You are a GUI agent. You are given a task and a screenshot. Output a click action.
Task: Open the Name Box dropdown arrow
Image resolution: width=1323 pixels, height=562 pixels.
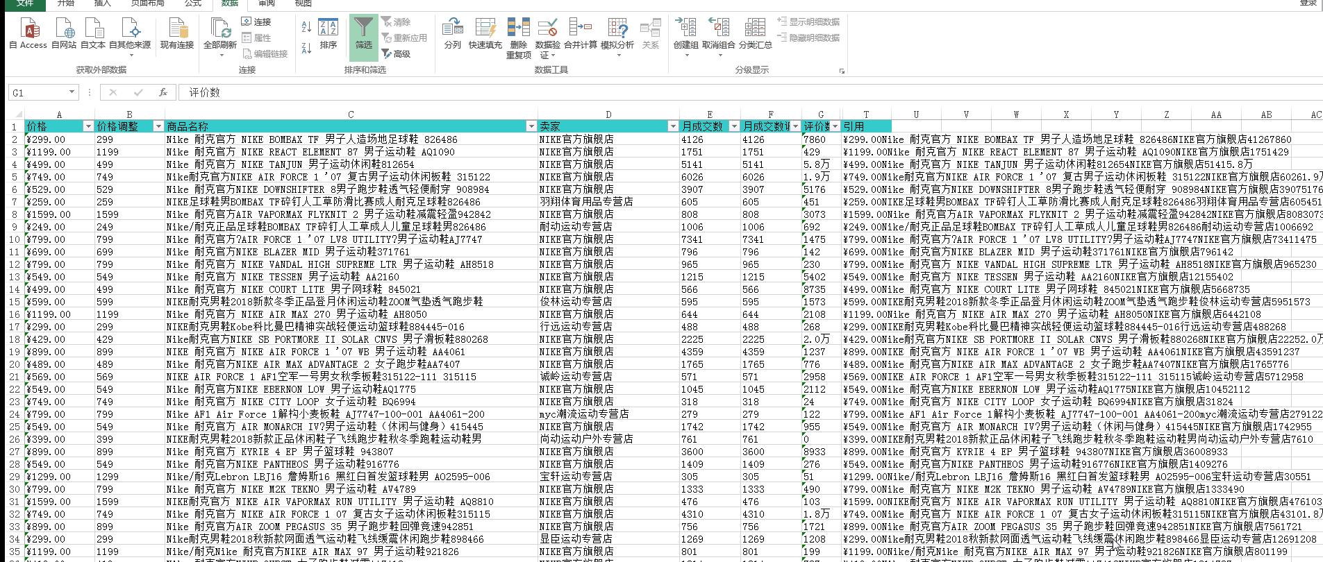coord(72,92)
